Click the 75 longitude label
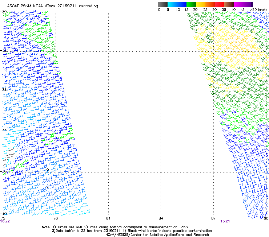The height and width of the screenshot is (237, 269). 3,218
